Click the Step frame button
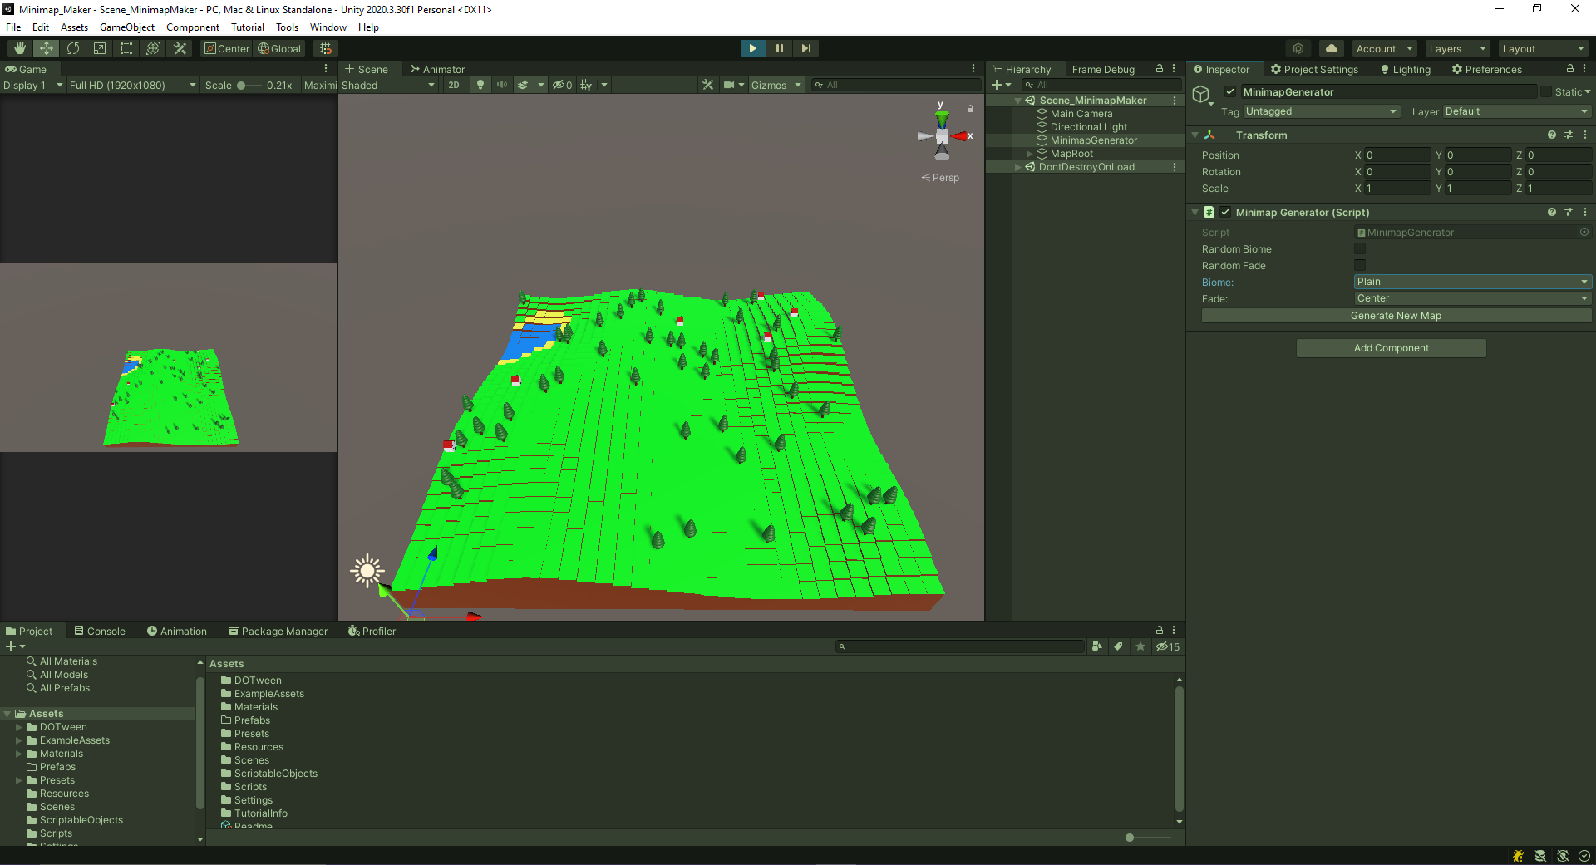Image resolution: width=1596 pixels, height=865 pixels. point(805,48)
